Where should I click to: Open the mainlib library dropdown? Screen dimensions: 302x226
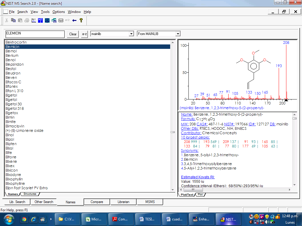click(x=131, y=34)
